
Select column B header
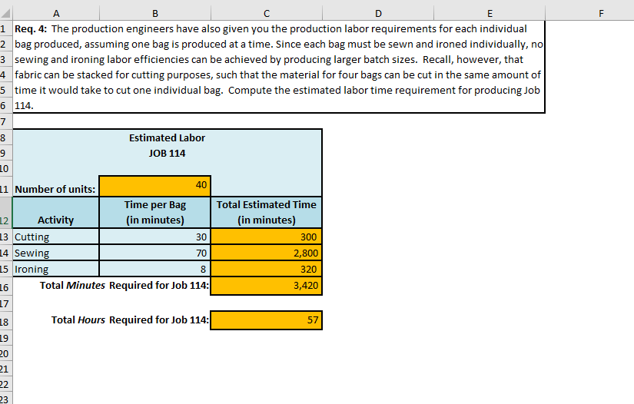pos(155,13)
